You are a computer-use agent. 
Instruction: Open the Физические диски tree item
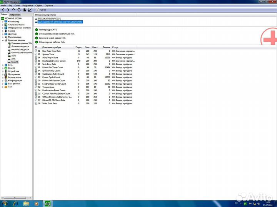[x=20, y=49]
